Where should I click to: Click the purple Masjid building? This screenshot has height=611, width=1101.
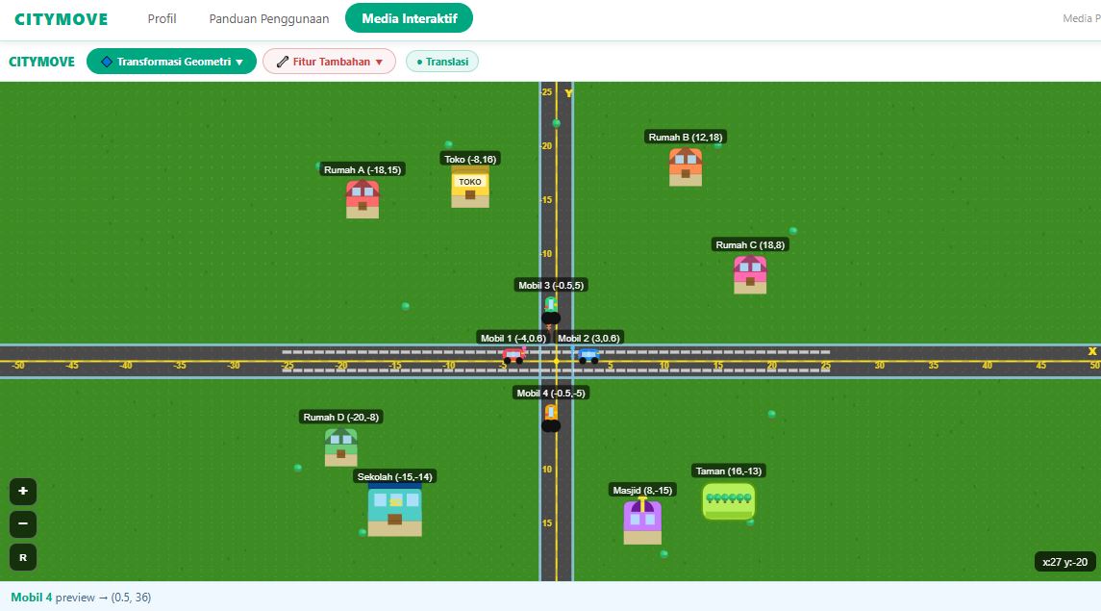pyautogui.click(x=642, y=522)
